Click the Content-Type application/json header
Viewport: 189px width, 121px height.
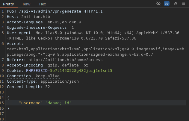(43, 81)
